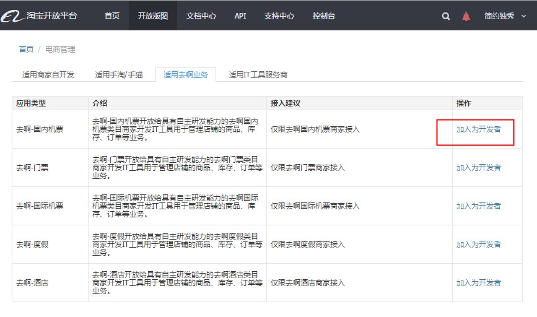Click the 电商管理 breadcrumb text
This screenshot has height=317, width=537.
pyautogui.click(x=60, y=50)
